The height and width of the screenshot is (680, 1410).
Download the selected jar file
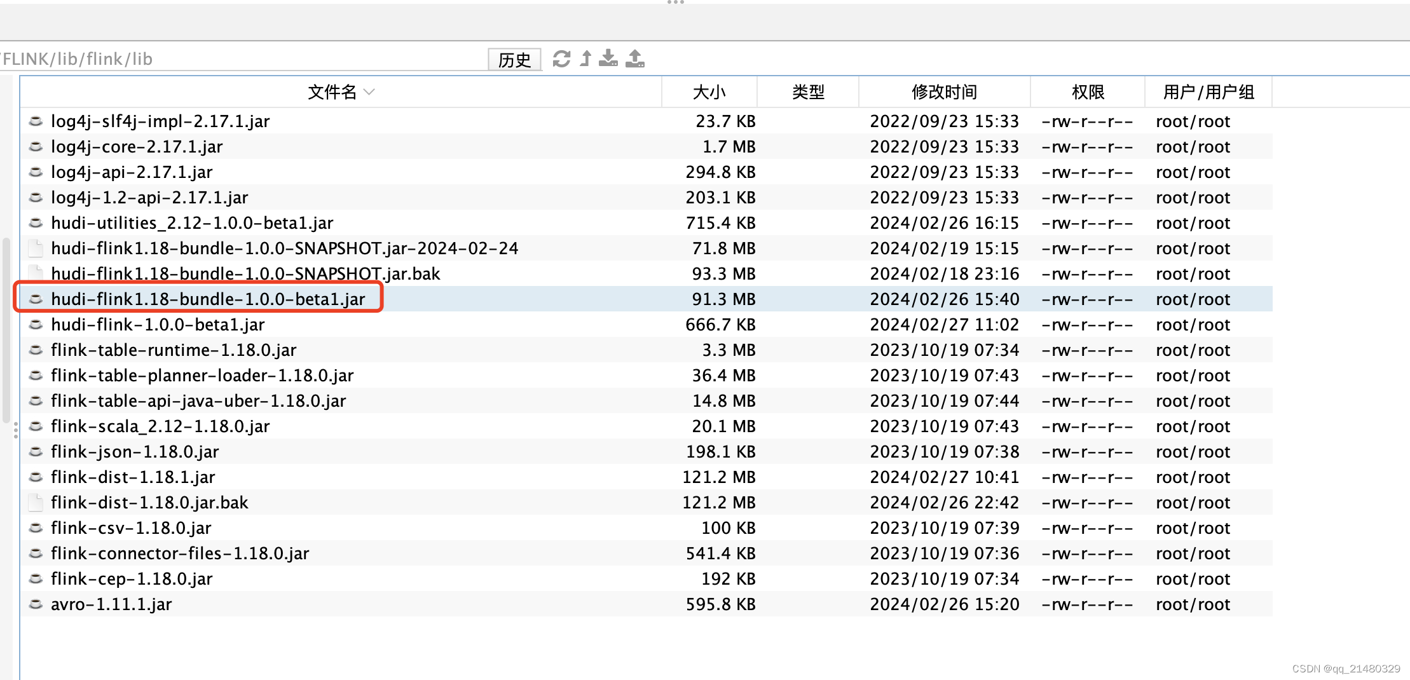(608, 58)
